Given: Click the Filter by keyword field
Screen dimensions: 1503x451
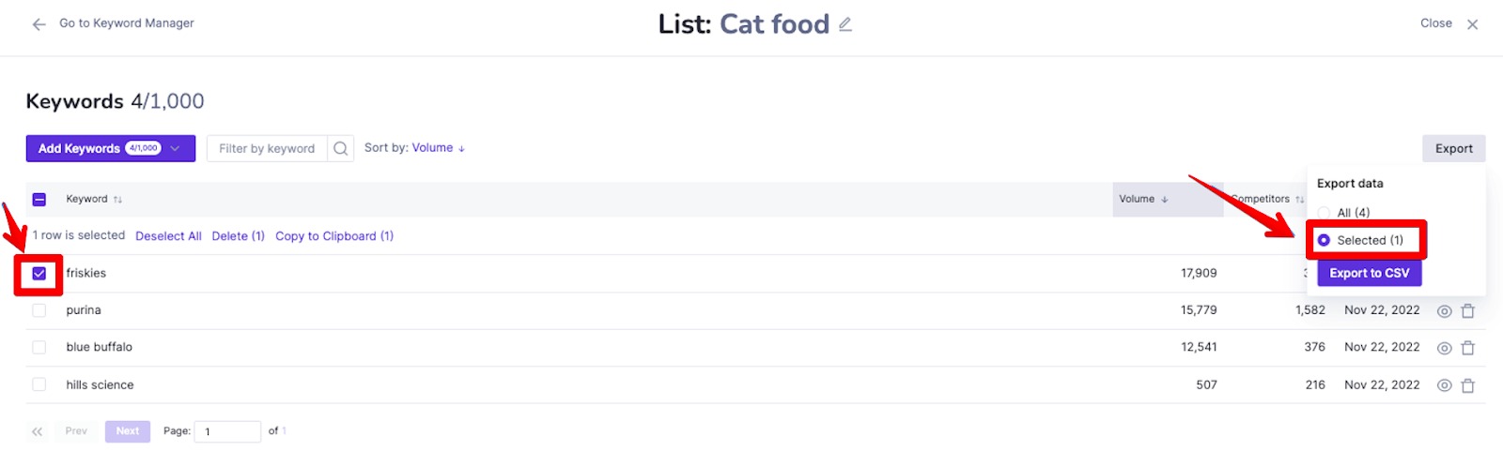Looking at the screenshot, I should pos(267,148).
